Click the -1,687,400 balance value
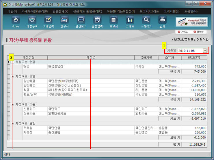The image size is (214, 160). (194, 85)
